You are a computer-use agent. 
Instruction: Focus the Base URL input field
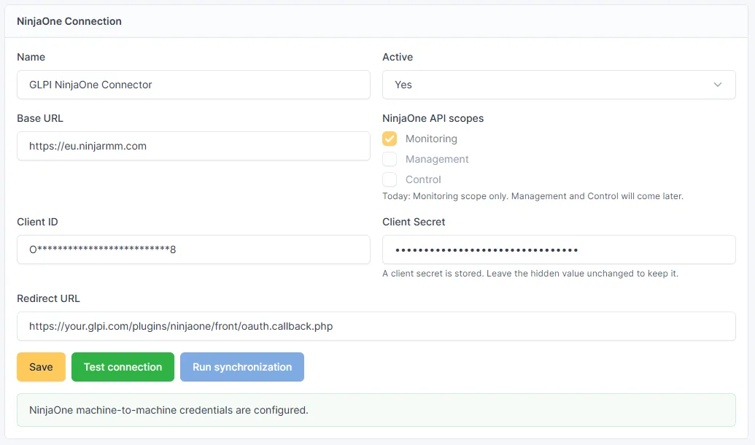click(193, 146)
